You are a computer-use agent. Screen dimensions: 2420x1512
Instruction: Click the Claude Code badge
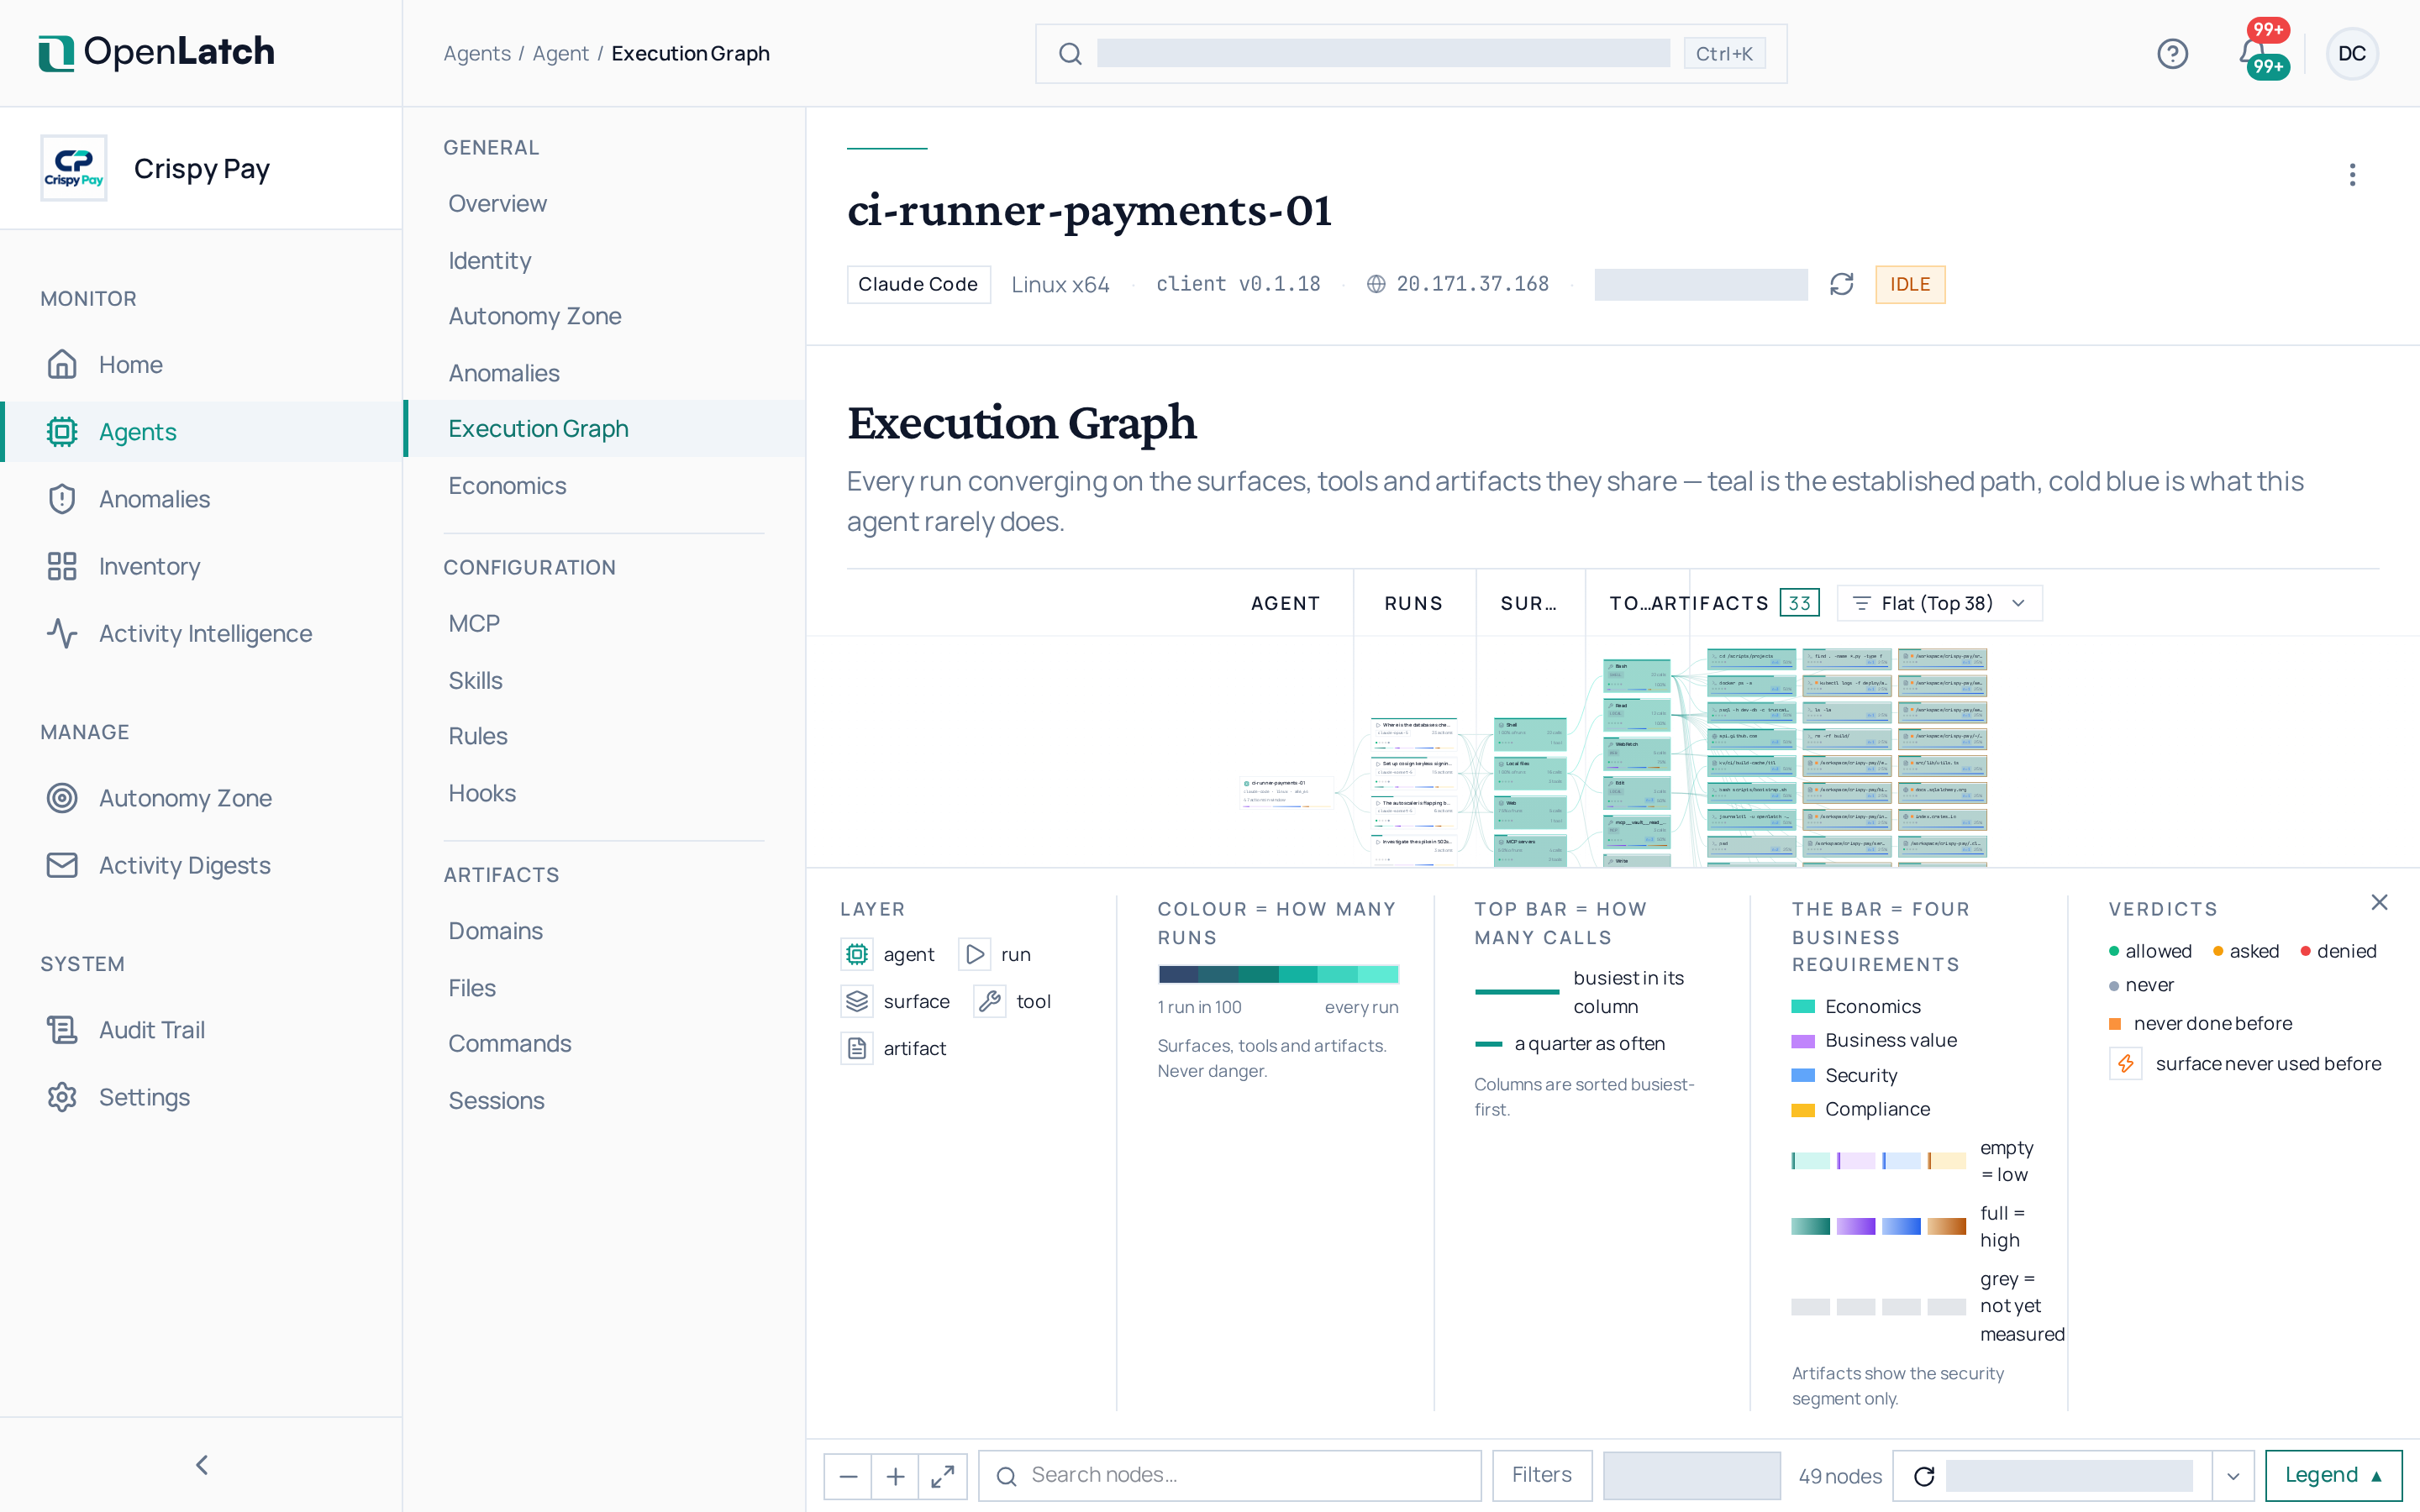(x=918, y=285)
